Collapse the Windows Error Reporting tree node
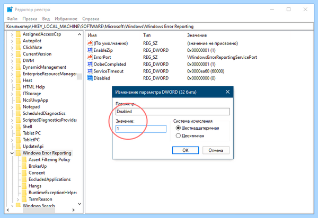318x218 pixels. pyautogui.click(x=12, y=153)
